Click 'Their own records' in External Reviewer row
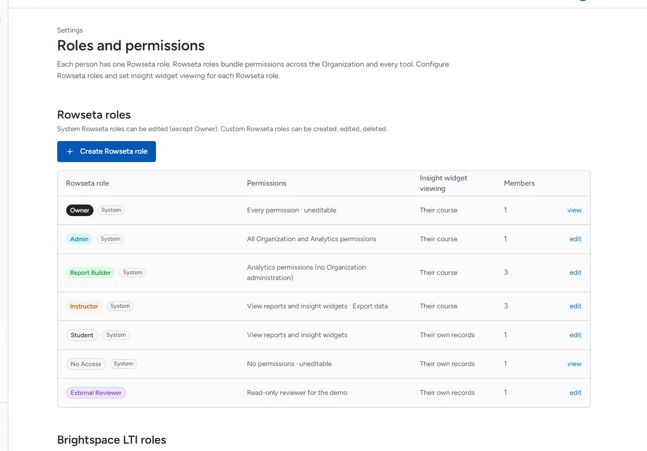 447,393
